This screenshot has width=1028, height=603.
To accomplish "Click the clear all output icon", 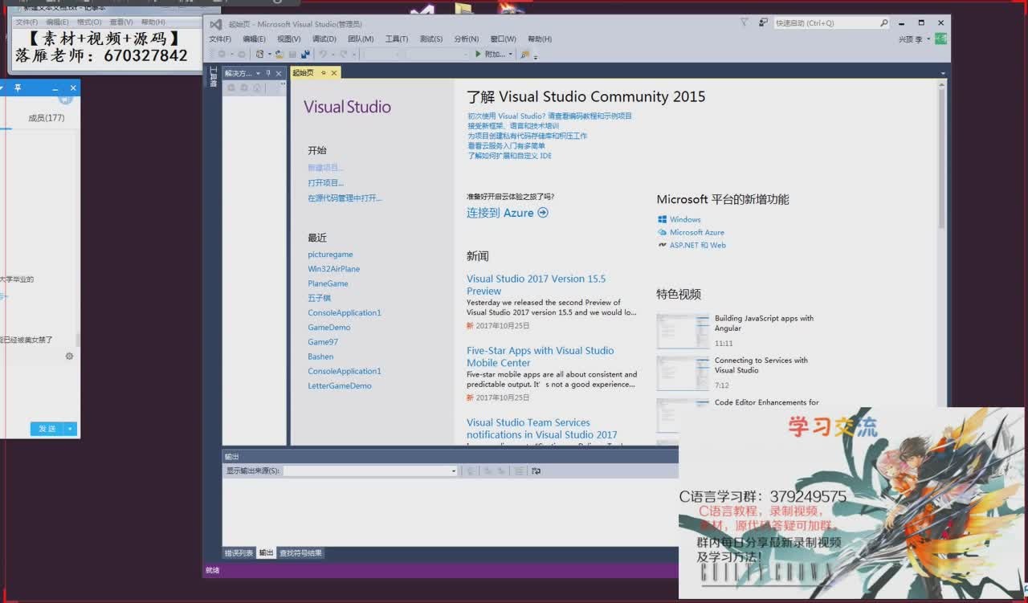I will (519, 471).
